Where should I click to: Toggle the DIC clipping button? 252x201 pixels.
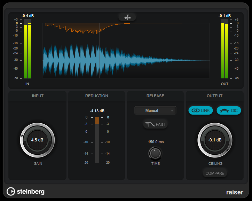(229, 110)
